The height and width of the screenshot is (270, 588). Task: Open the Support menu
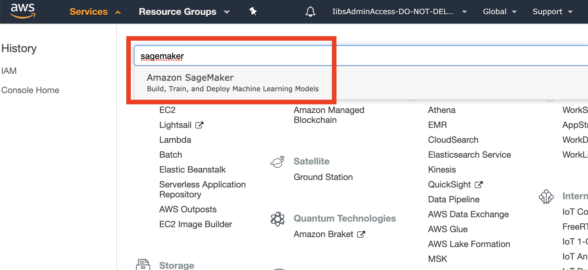point(552,12)
